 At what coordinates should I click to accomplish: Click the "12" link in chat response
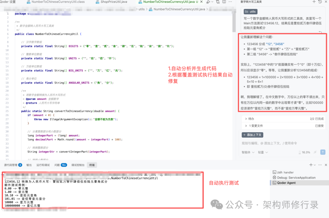click(269, 44)
